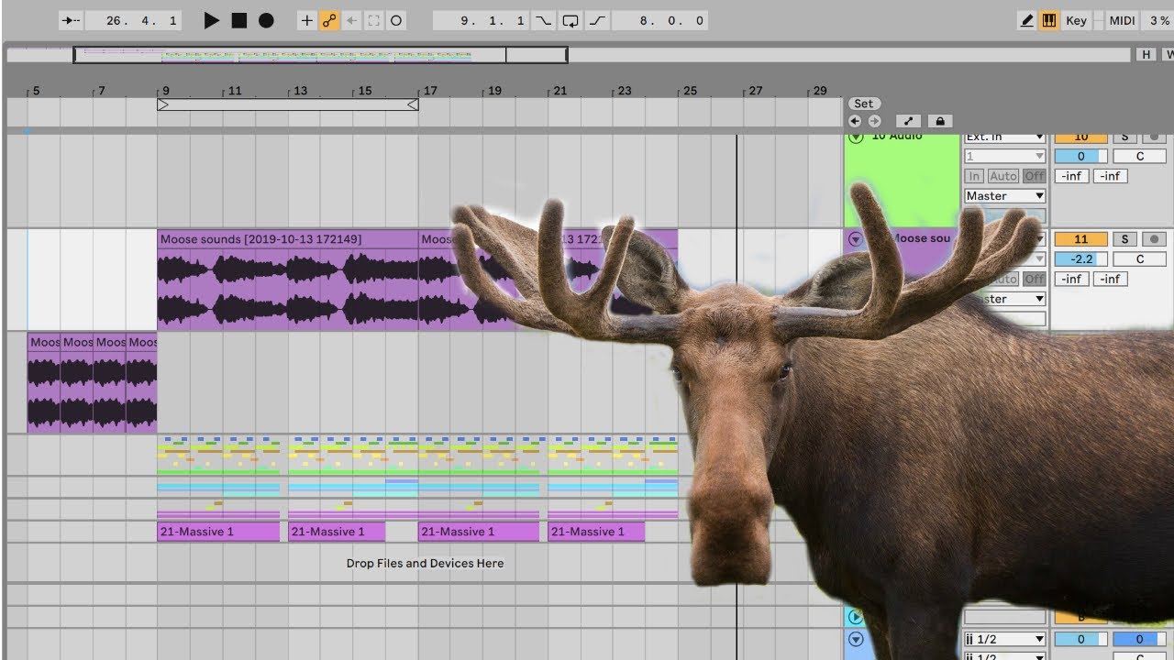Click the Session Record circle button

coord(396,20)
